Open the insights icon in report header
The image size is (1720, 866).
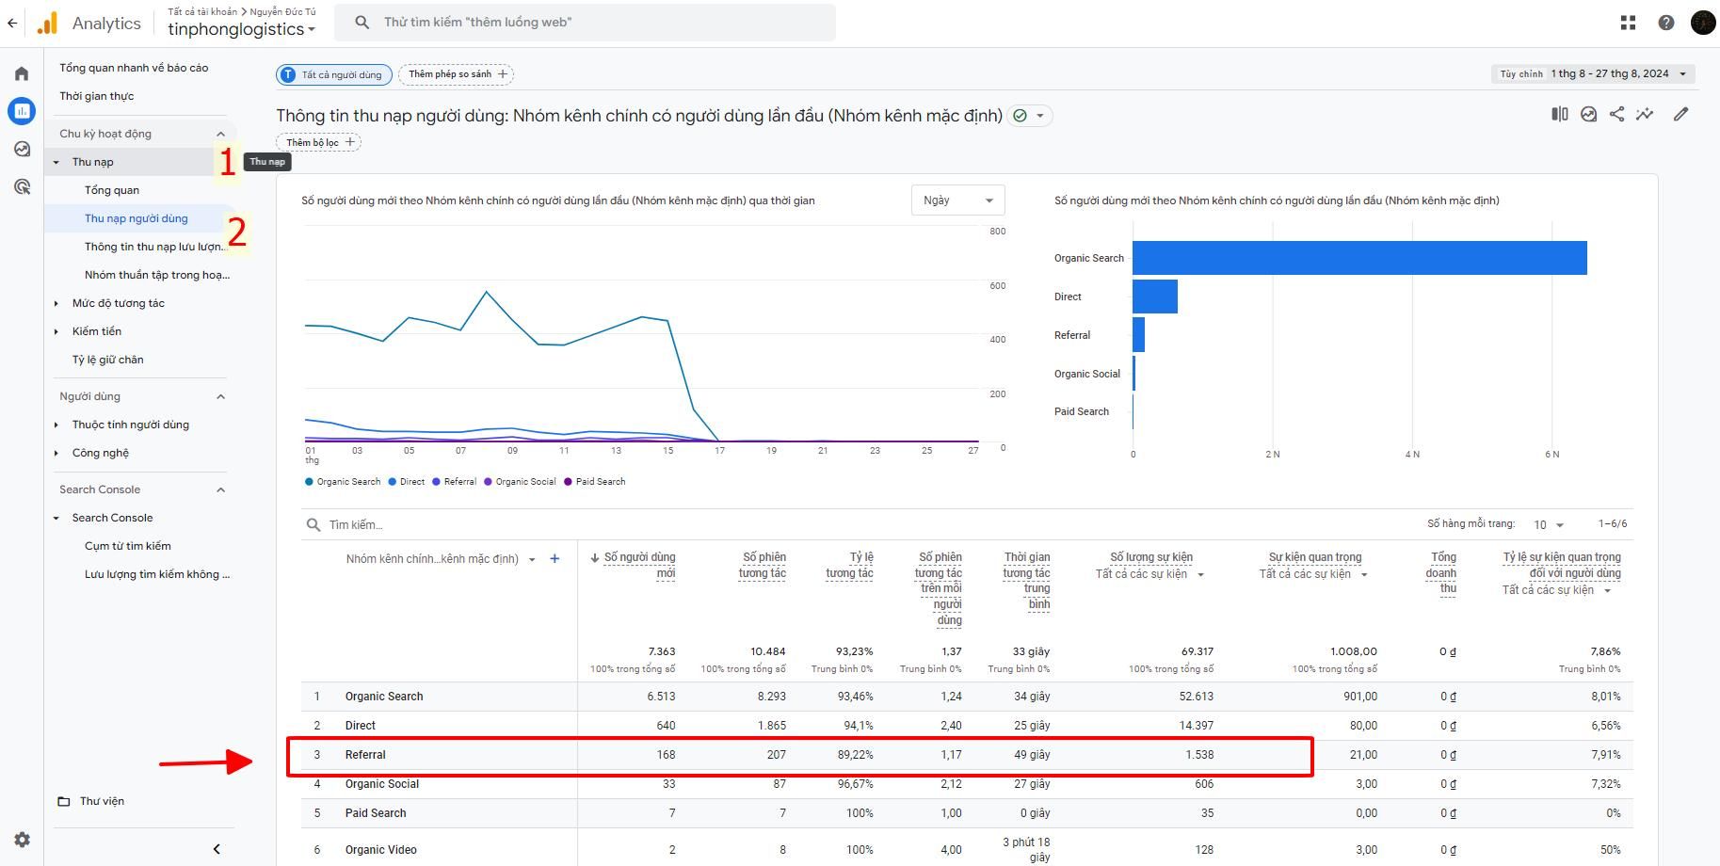[1588, 114]
